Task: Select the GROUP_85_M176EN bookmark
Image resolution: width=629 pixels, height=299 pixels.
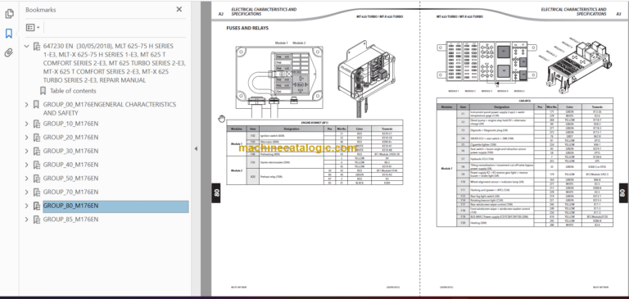Action: tap(70, 220)
